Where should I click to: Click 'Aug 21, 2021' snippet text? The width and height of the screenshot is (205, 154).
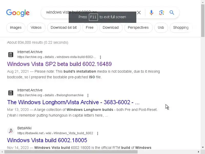point(18,71)
